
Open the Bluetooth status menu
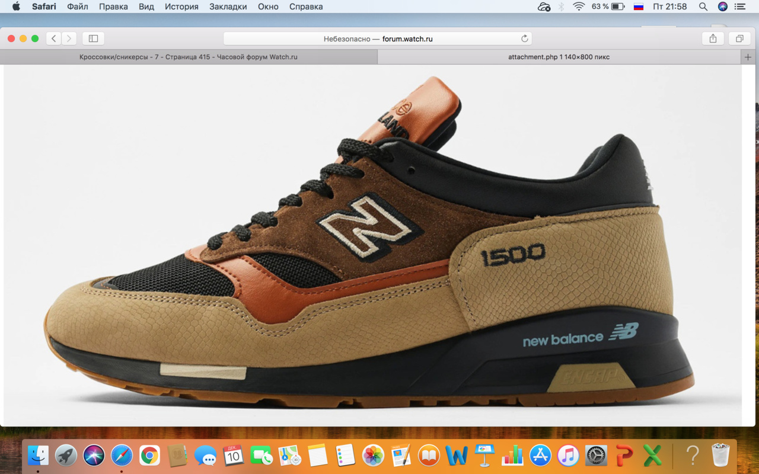(x=561, y=7)
